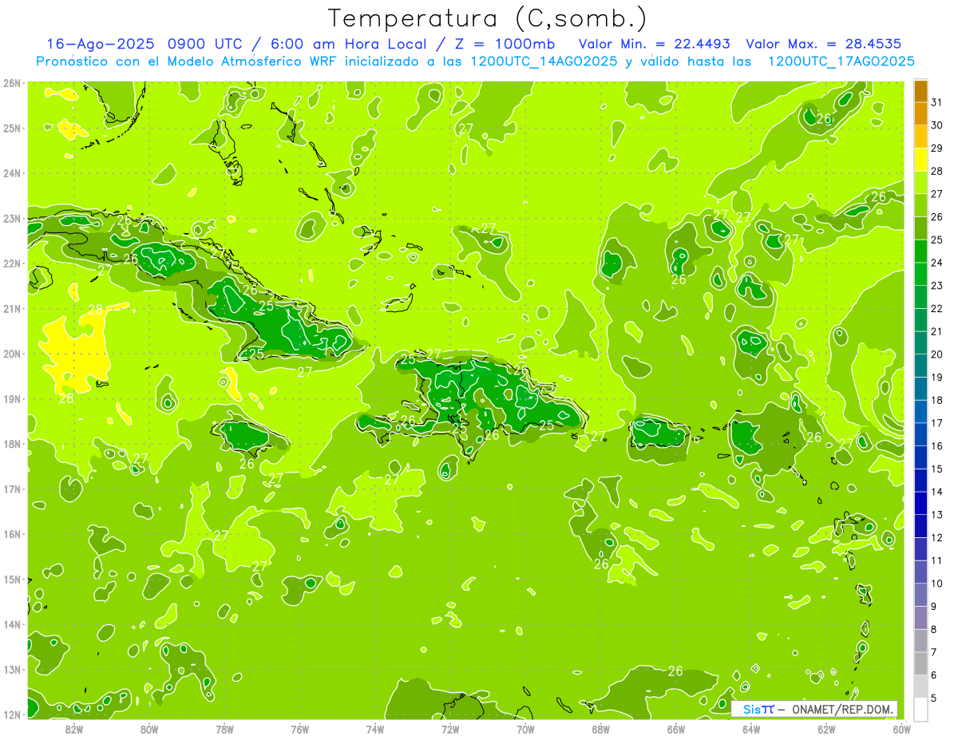This screenshot has width=958, height=740.
Task: Click latitude label '25N'
Action: click(x=12, y=128)
